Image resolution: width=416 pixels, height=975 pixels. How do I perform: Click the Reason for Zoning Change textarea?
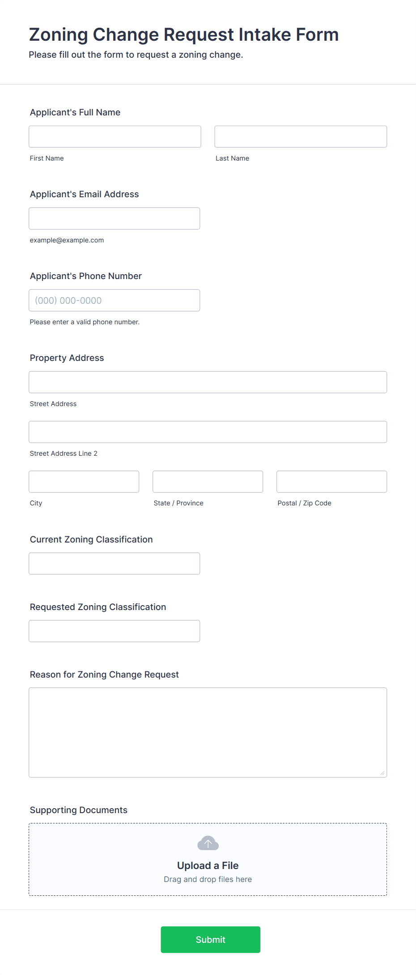[208, 732]
